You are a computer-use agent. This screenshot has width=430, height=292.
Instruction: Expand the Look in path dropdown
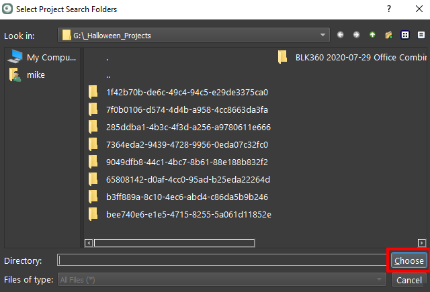(324, 35)
